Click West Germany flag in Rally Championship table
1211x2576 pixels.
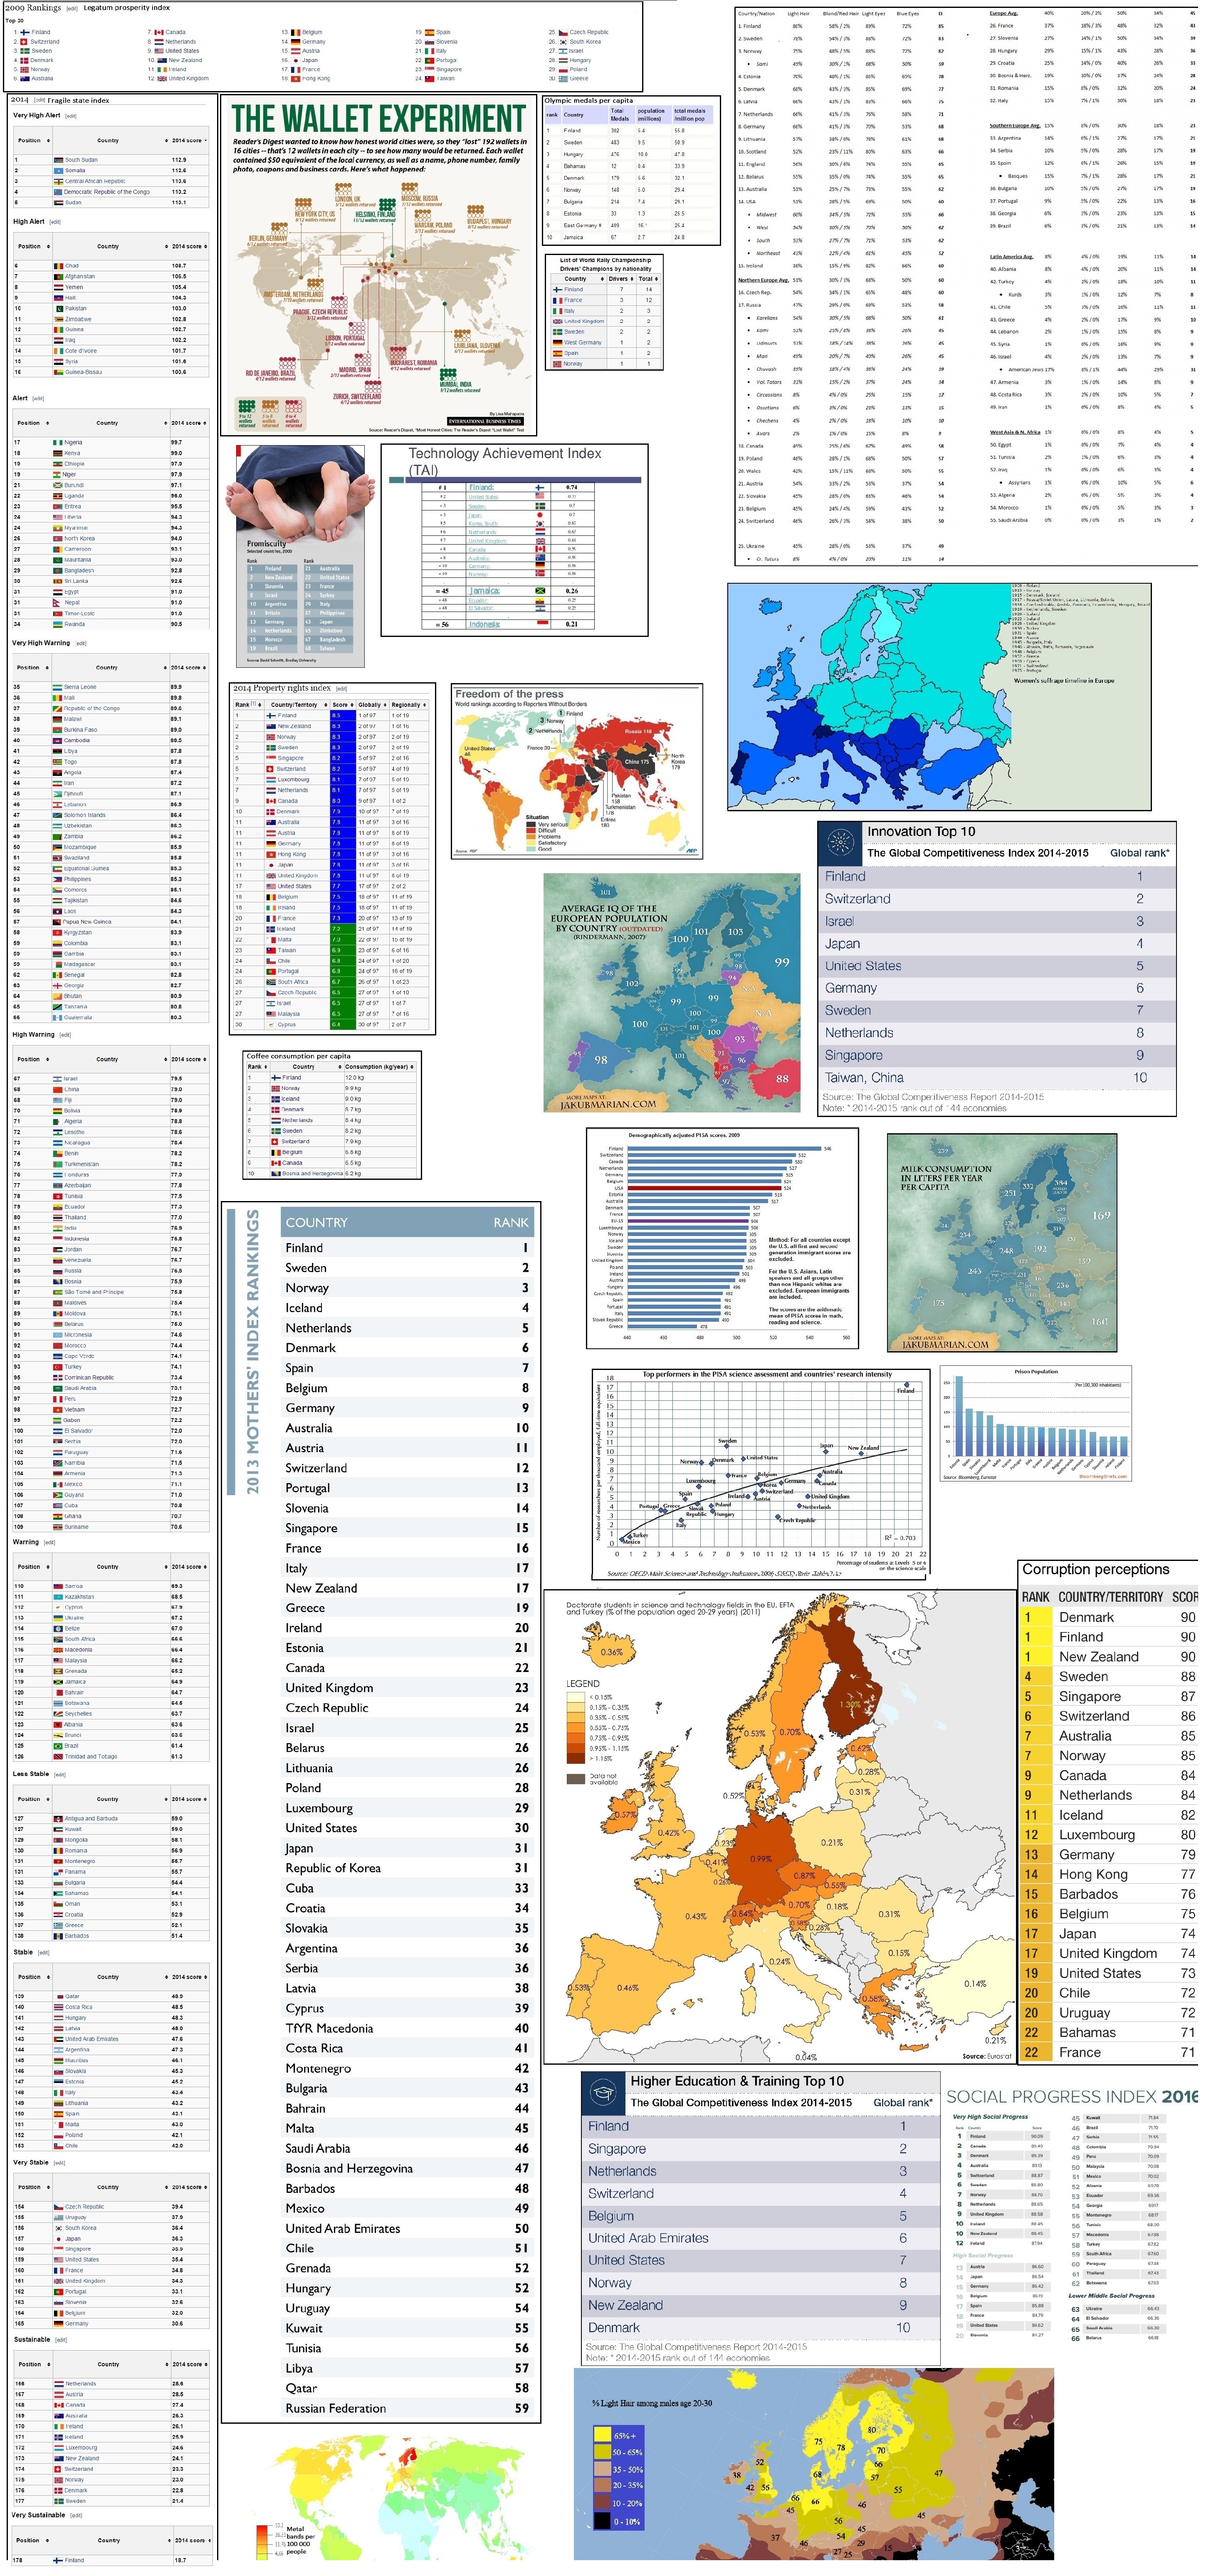click(558, 342)
